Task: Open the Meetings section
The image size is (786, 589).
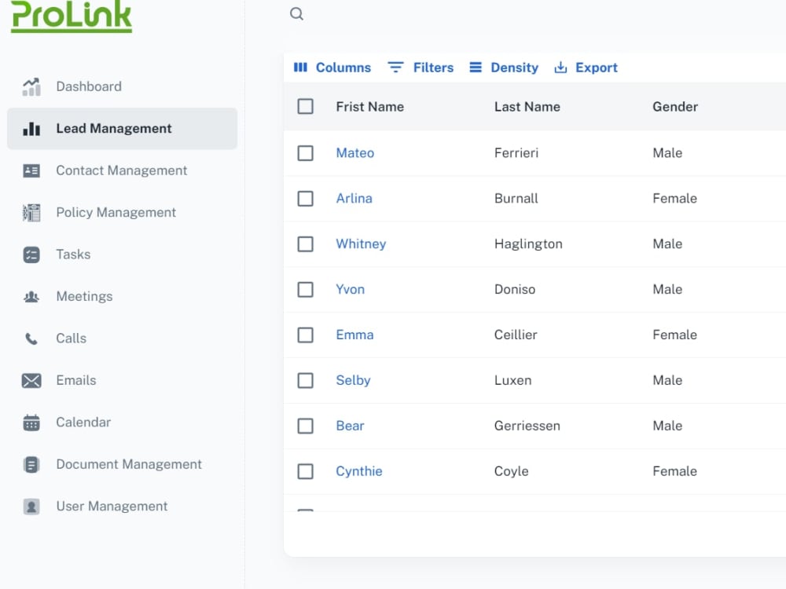Action: (x=84, y=297)
